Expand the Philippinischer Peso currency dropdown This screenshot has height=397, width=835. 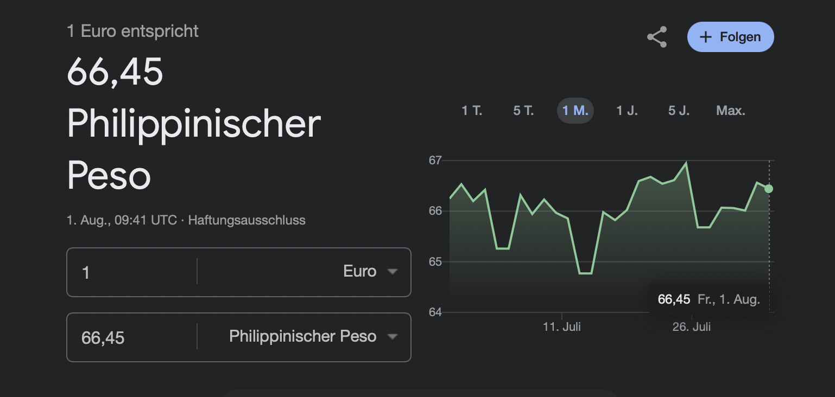coord(304,337)
